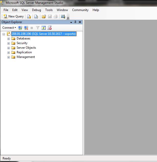The width and height of the screenshot is (157, 162).
Task: Click the Server Objects folder icon
Action: coord(13,48)
